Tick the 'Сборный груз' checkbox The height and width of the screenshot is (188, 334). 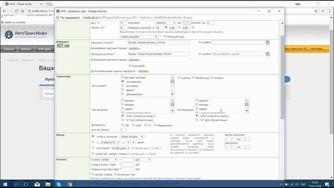click(x=165, y=36)
